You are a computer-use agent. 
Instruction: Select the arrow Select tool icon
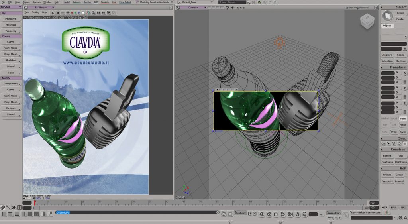387,16
